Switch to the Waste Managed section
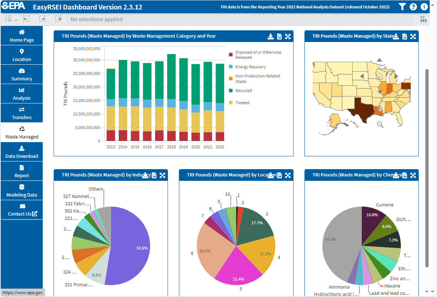 [x=22, y=132]
